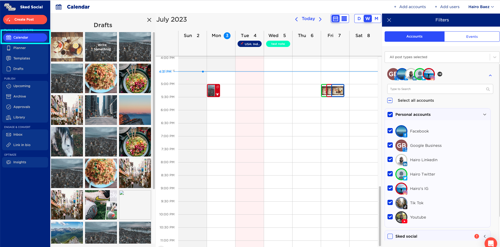
Task: Click Youtube account avatar in list
Action: [401, 217]
